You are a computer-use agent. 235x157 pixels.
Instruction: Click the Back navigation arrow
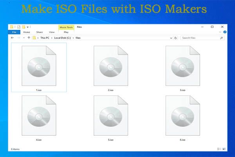[13, 38]
